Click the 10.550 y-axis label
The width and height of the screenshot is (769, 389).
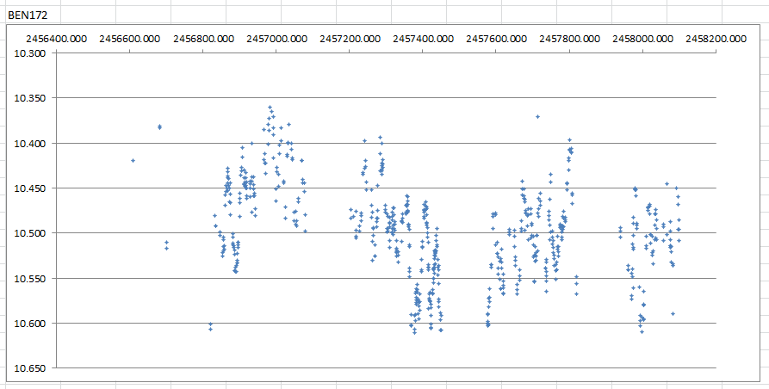click(x=30, y=278)
